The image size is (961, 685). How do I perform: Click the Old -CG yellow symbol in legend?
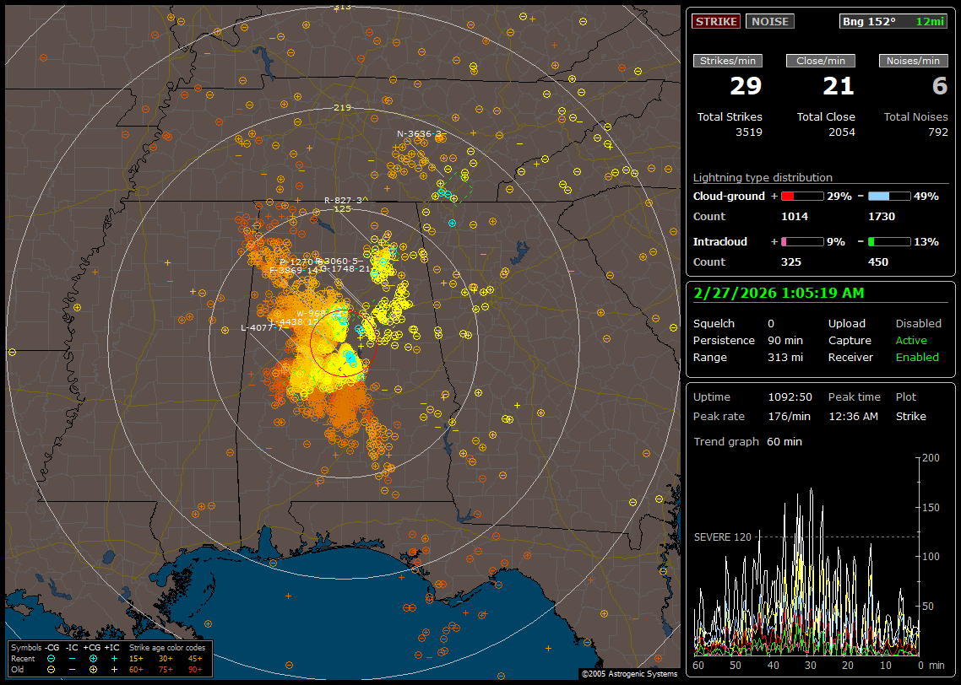point(52,669)
